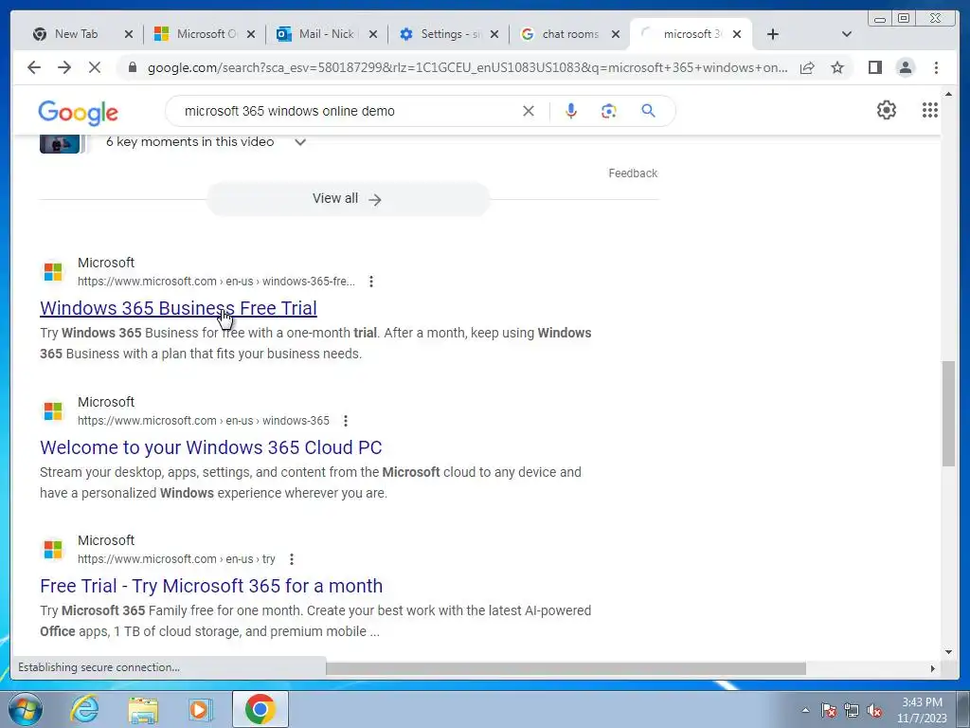
Task: Share this page from address bar
Action: (x=807, y=67)
